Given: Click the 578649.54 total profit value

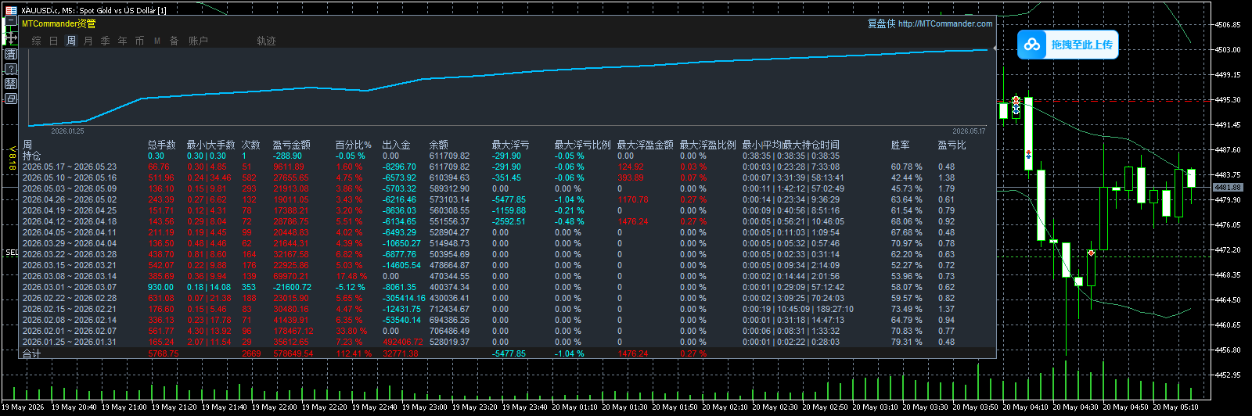Looking at the screenshot, I should 293,353.
